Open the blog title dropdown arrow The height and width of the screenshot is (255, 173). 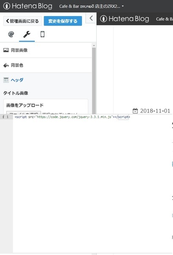pos(123,6)
